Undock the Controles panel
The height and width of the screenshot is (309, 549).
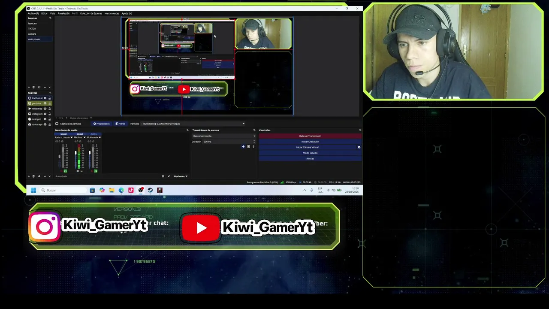tap(360, 130)
